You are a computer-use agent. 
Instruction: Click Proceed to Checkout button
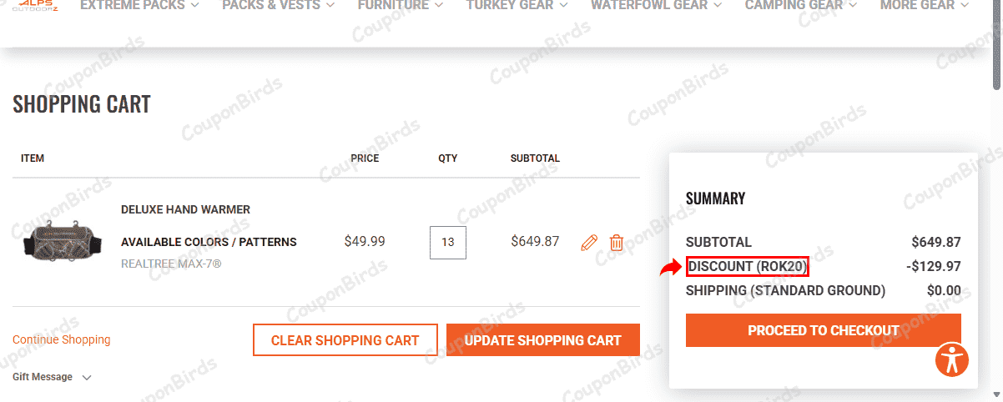point(823,330)
